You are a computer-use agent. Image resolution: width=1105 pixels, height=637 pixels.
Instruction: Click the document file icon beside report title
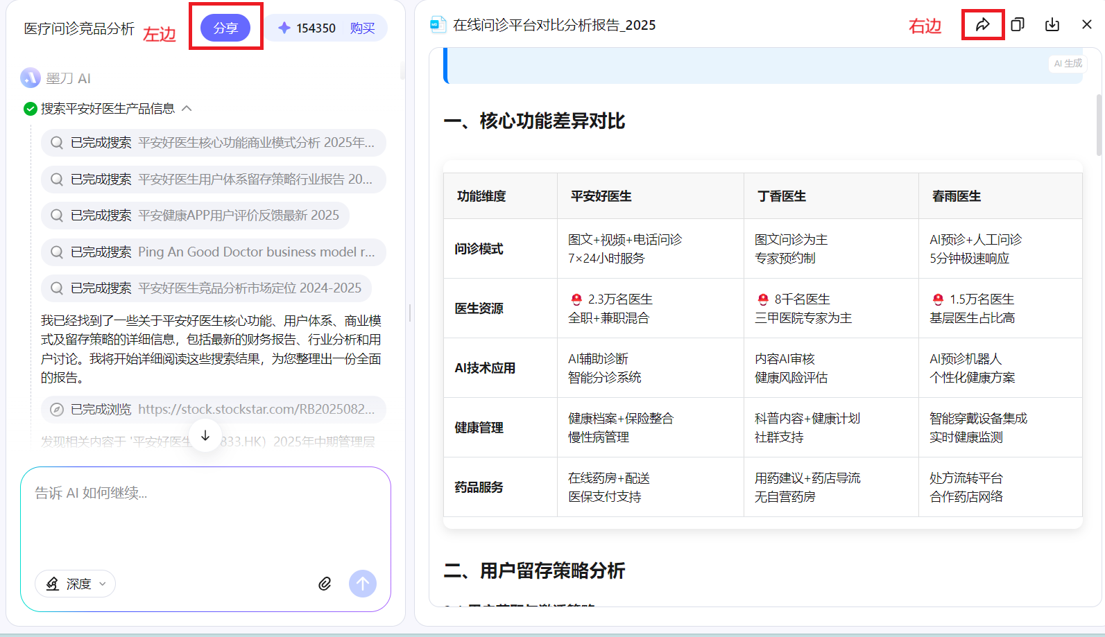click(438, 25)
